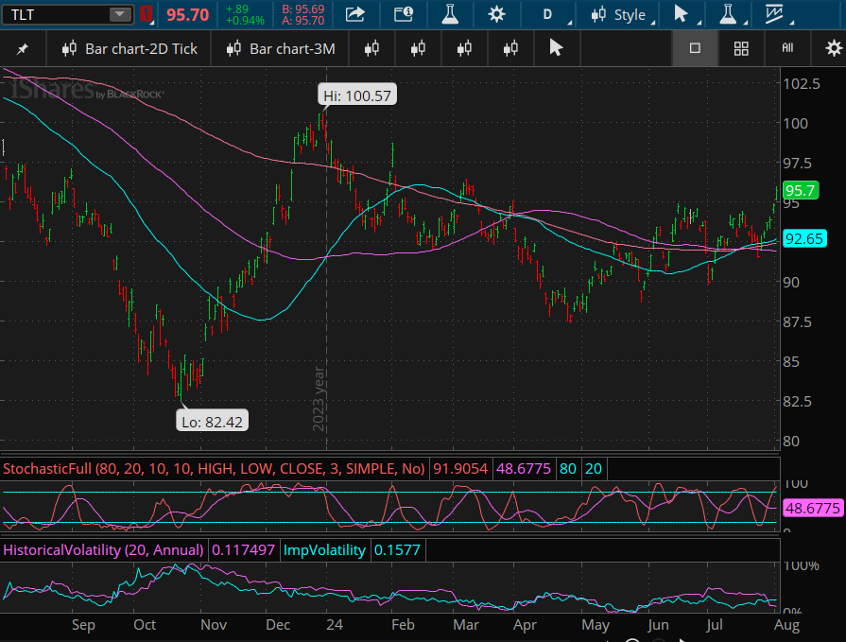The height and width of the screenshot is (642, 846).
Task: Click the magenta 48.6775 axis tag
Action: point(813,508)
